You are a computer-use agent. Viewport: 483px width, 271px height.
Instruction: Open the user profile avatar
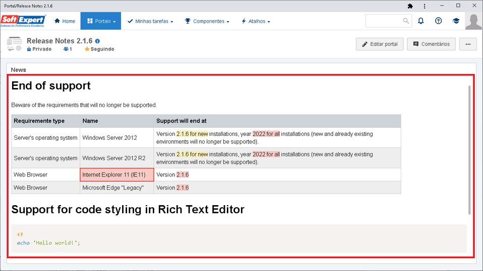click(x=473, y=21)
